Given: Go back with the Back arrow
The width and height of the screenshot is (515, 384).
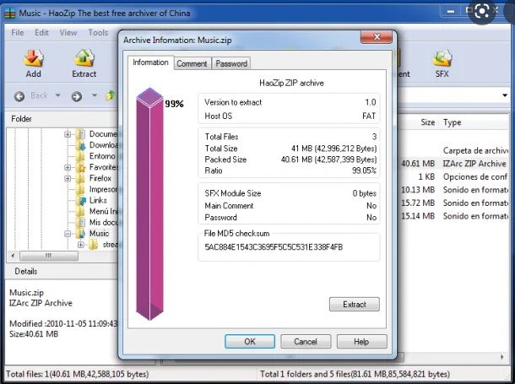Looking at the screenshot, I should tap(19, 96).
